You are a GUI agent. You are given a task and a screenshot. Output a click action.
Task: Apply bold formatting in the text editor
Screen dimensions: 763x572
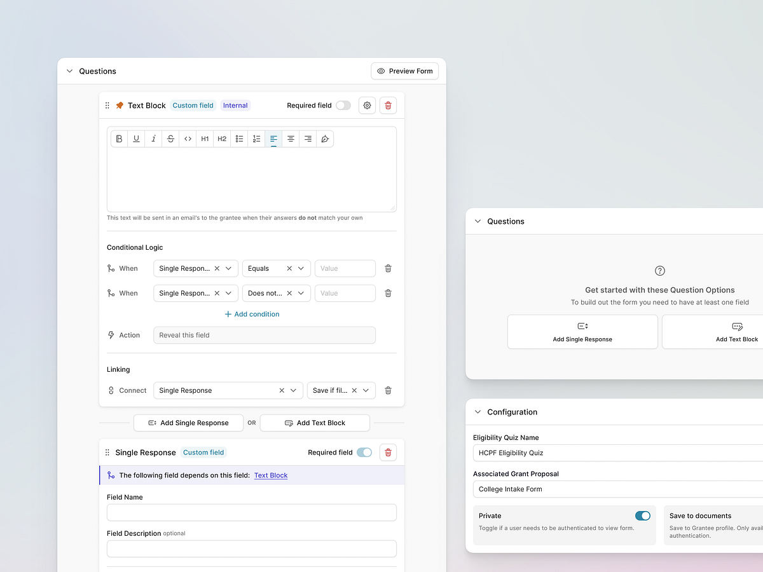(x=119, y=139)
